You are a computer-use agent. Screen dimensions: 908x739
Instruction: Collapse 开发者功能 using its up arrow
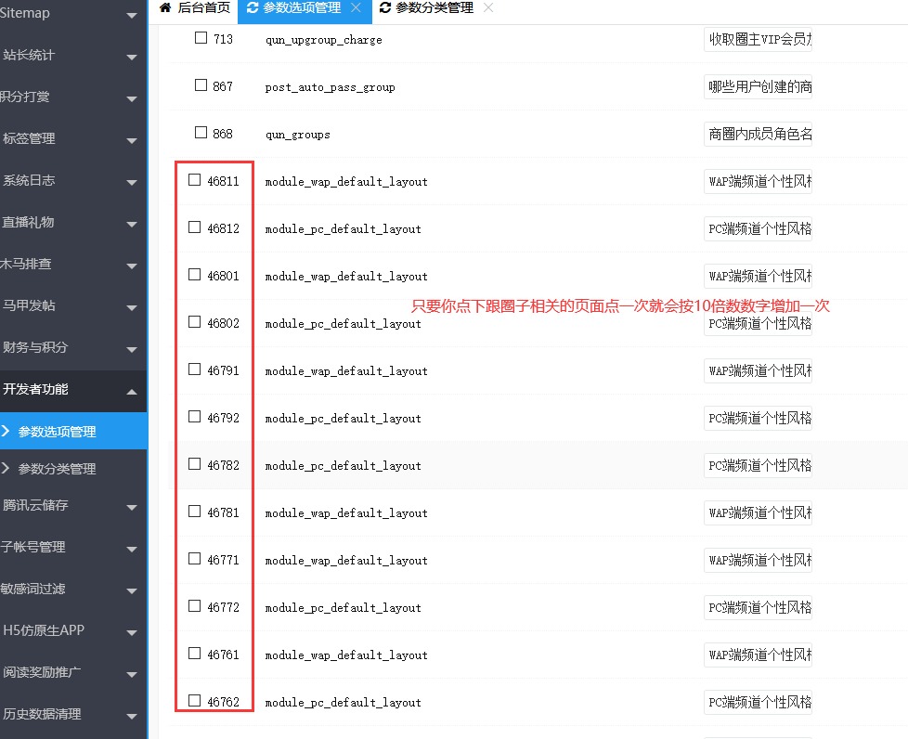click(x=131, y=391)
